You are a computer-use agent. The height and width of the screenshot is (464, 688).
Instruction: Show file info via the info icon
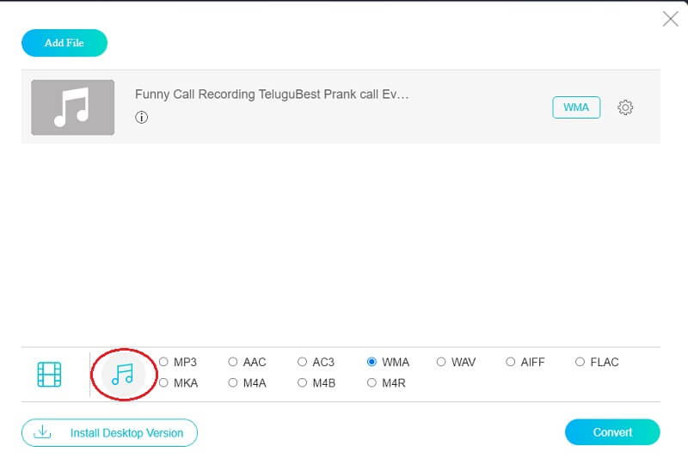coord(142,118)
